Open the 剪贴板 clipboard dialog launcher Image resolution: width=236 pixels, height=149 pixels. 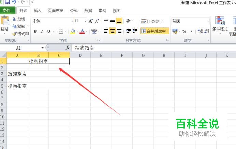click(28, 40)
